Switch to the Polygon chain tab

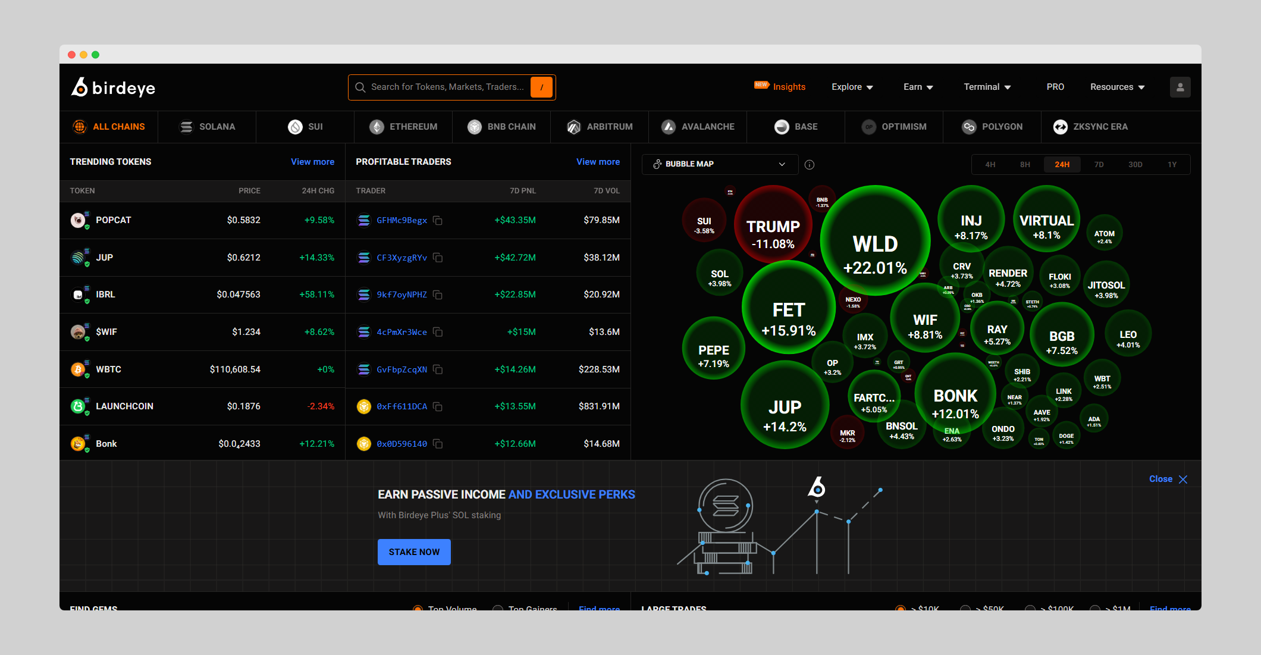[x=992, y=127]
